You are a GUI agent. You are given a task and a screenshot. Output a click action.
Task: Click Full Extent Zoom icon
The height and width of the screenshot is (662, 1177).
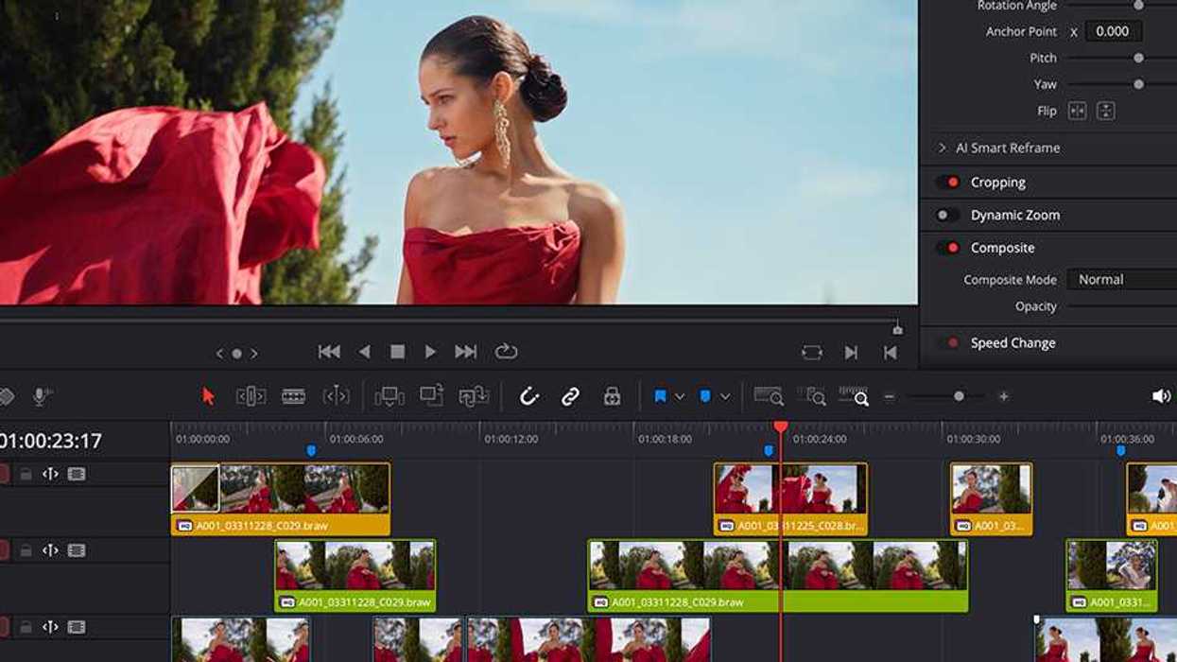[x=769, y=396]
